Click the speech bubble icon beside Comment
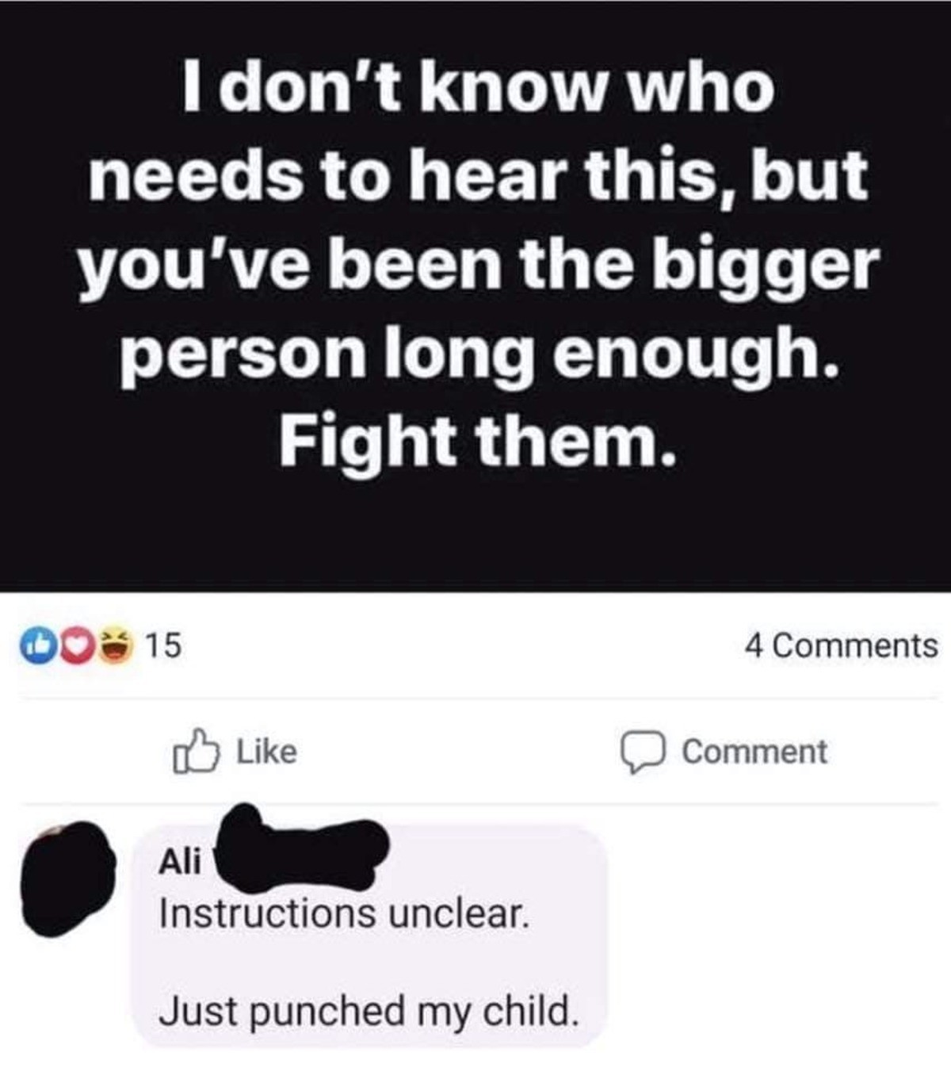 643,752
